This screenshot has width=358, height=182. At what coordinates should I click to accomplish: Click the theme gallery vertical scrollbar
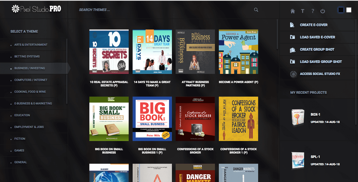277,34
